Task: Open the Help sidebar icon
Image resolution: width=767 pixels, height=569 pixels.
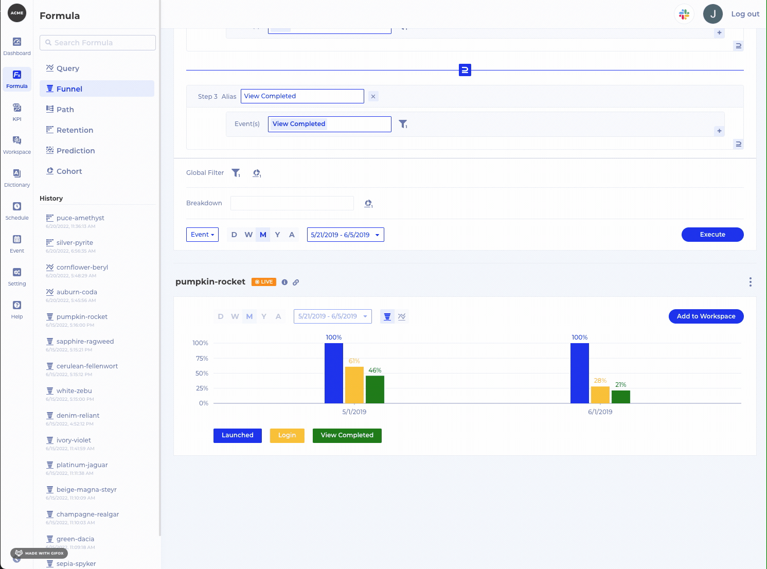Action: point(17,310)
